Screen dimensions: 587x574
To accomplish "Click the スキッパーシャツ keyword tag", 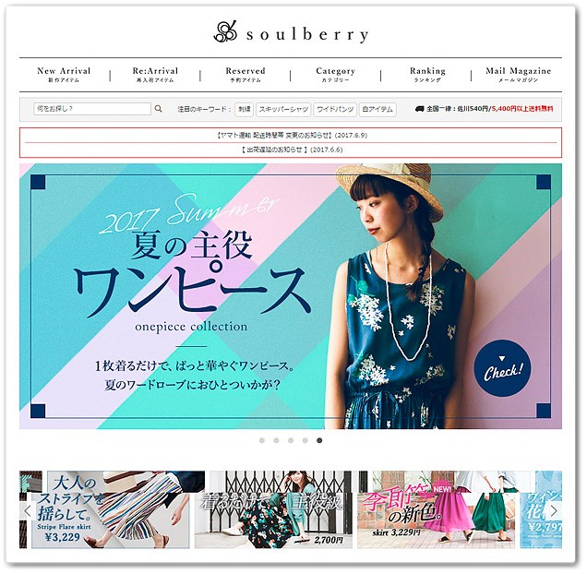I will click(x=283, y=109).
